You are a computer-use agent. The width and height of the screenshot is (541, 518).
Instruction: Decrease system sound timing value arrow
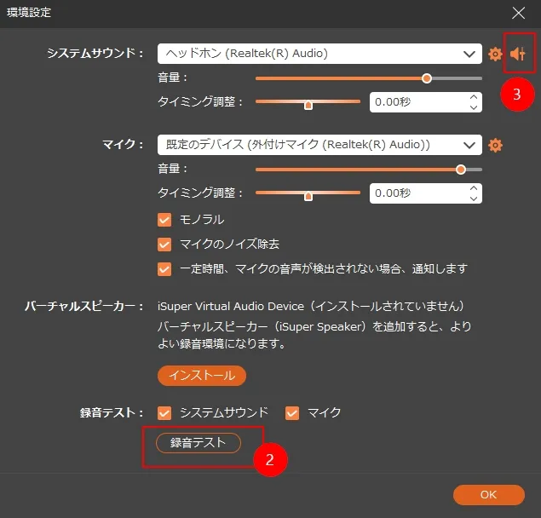474,107
